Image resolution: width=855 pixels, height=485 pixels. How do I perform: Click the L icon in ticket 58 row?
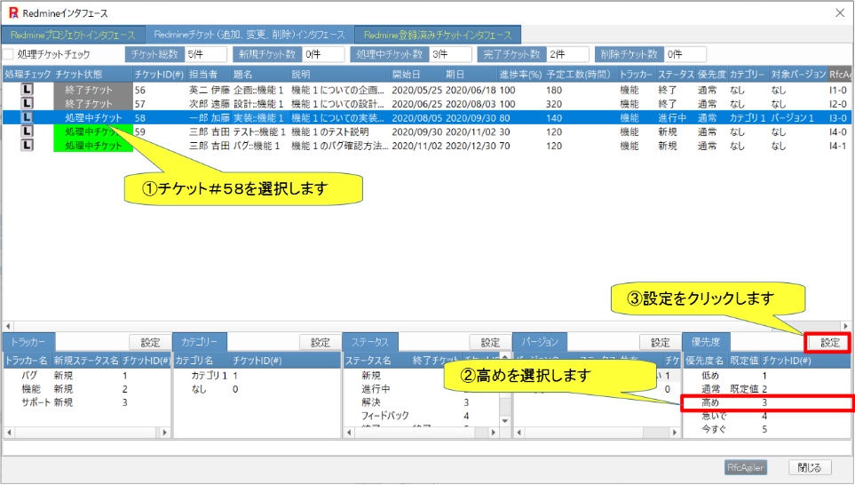pyautogui.click(x=27, y=117)
